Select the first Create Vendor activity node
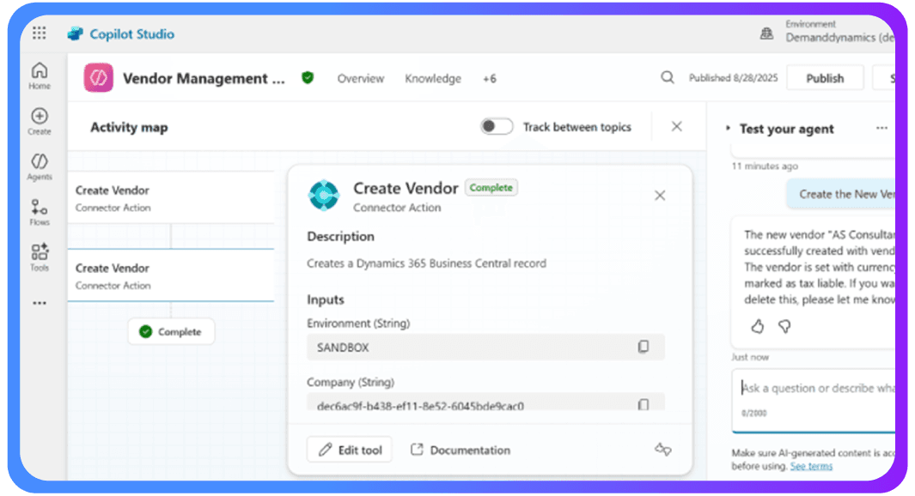The image size is (915, 496). click(171, 198)
